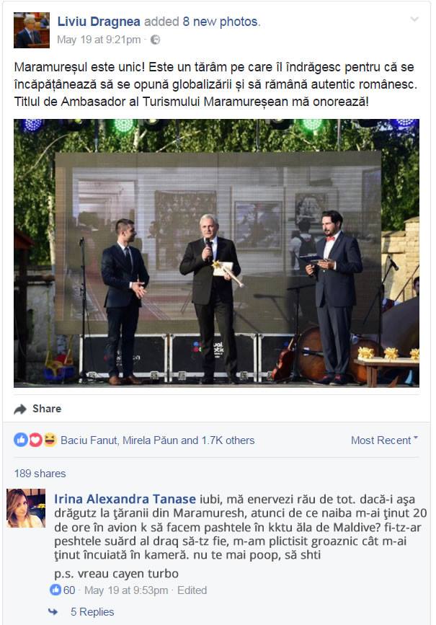The height and width of the screenshot is (625, 436).
Task: Open the Most Recent sort dropdown
Action: click(x=384, y=440)
